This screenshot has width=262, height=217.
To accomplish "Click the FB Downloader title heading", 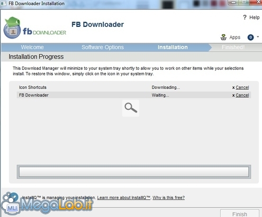I will point(97,24).
